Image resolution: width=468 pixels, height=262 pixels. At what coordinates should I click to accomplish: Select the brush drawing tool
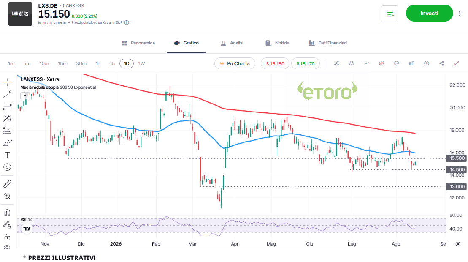point(7,143)
